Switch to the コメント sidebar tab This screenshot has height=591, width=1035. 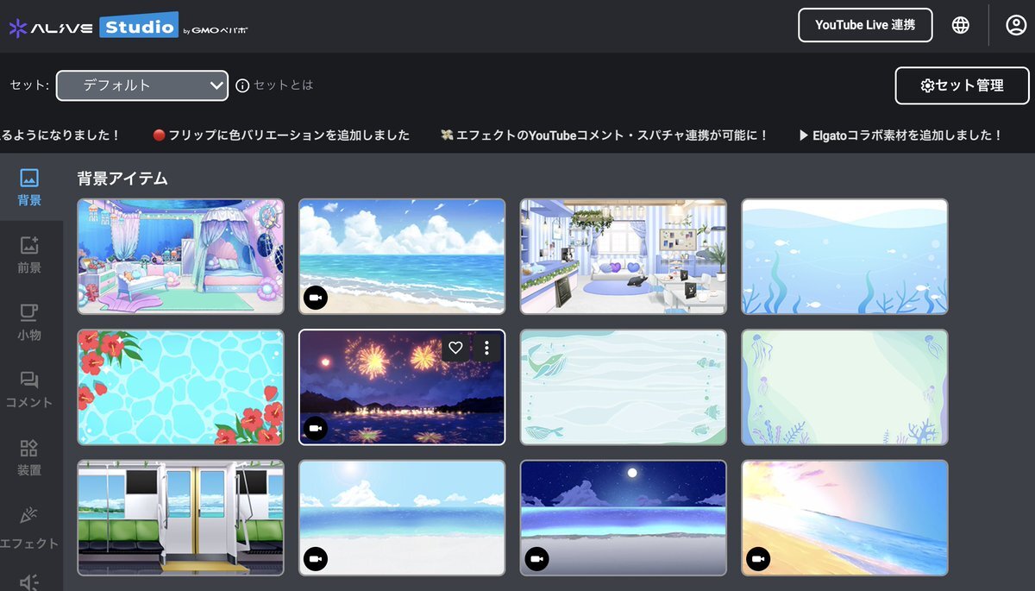[x=29, y=389]
